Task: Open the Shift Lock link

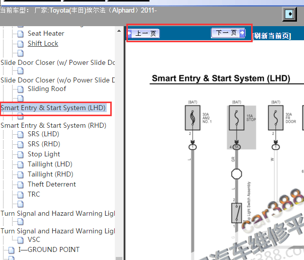Action: click(43, 44)
